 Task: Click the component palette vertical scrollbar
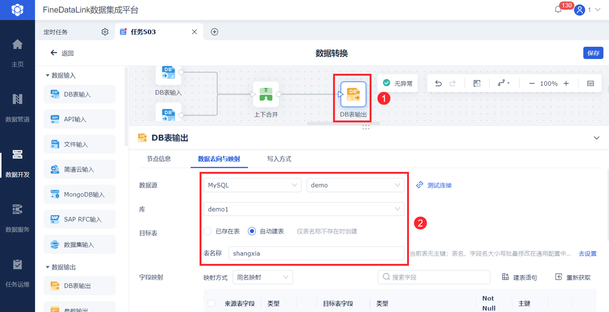point(126,107)
